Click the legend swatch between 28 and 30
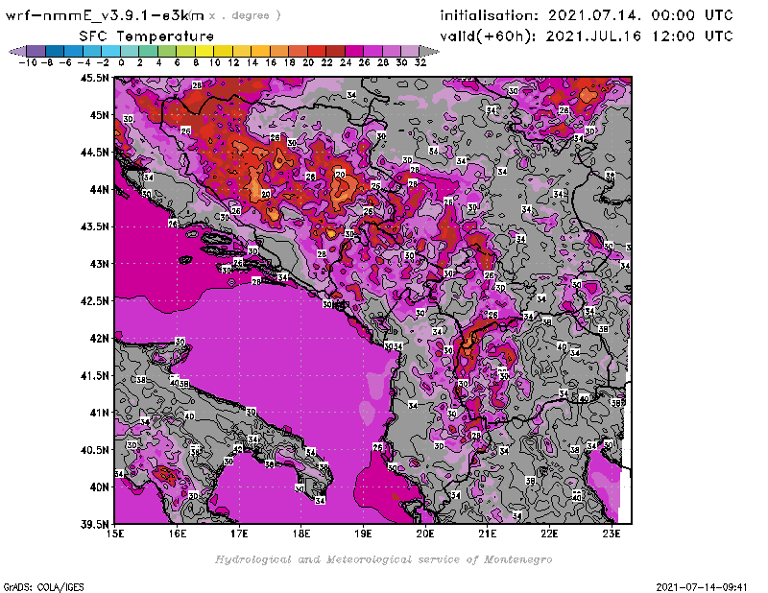 coord(392,51)
